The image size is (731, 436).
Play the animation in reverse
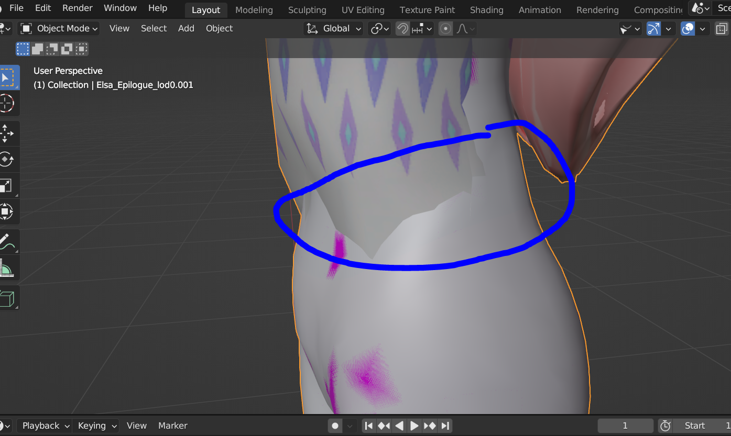[x=399, y=426]
